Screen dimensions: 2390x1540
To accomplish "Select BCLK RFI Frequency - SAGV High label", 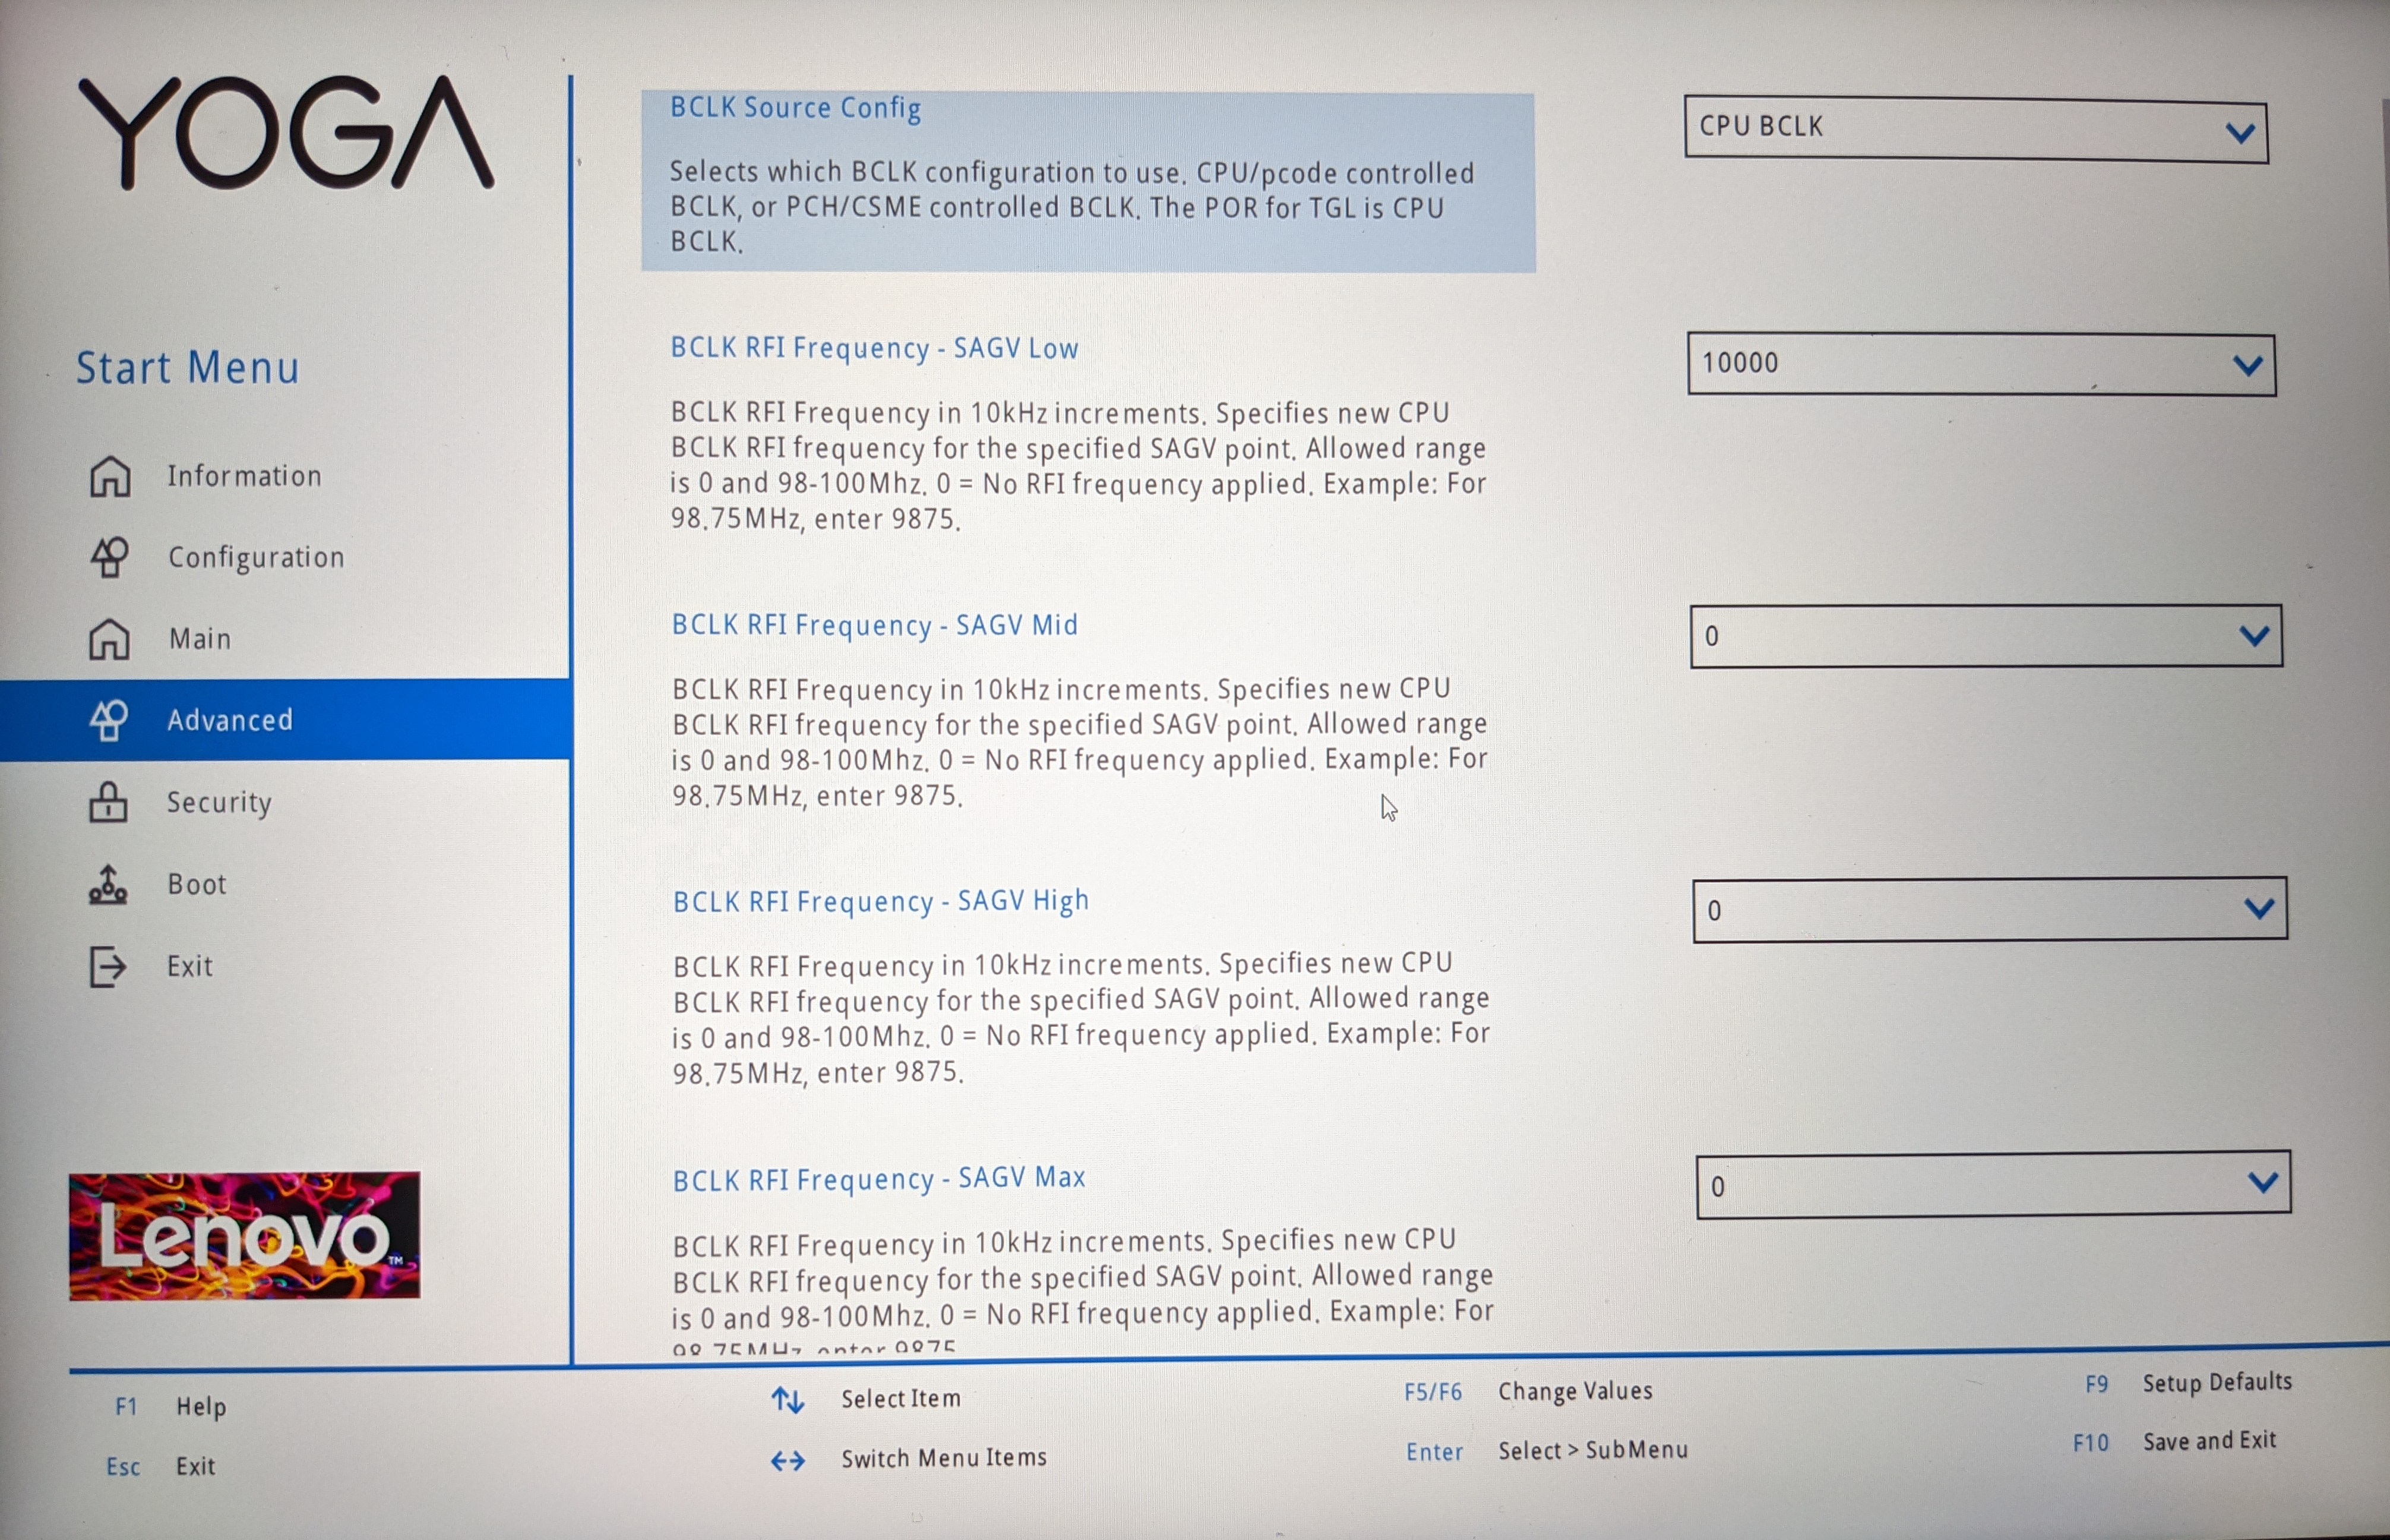I will (881, 902).
